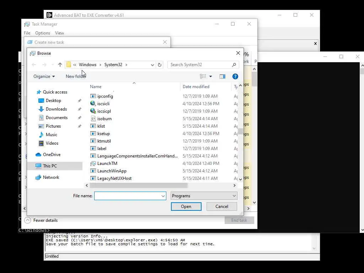Viewport: 364px width, 273px height.
Task: Select the LaunchWinApp file icon
Action: pos(93,171)
